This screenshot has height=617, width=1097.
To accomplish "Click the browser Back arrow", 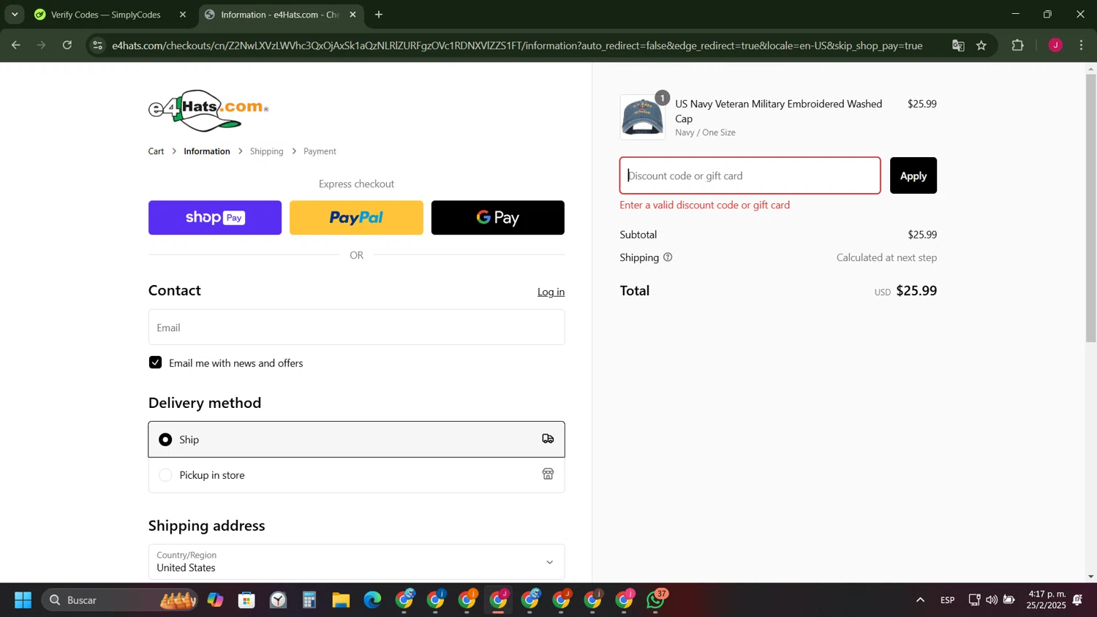I will [15, 45].
